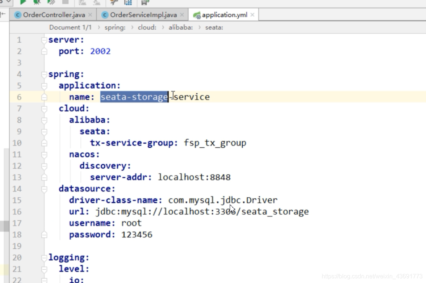Collapse the 'seata:' block on line 9
Viewport: 426px width, 283px height.
tap(44, 132)
